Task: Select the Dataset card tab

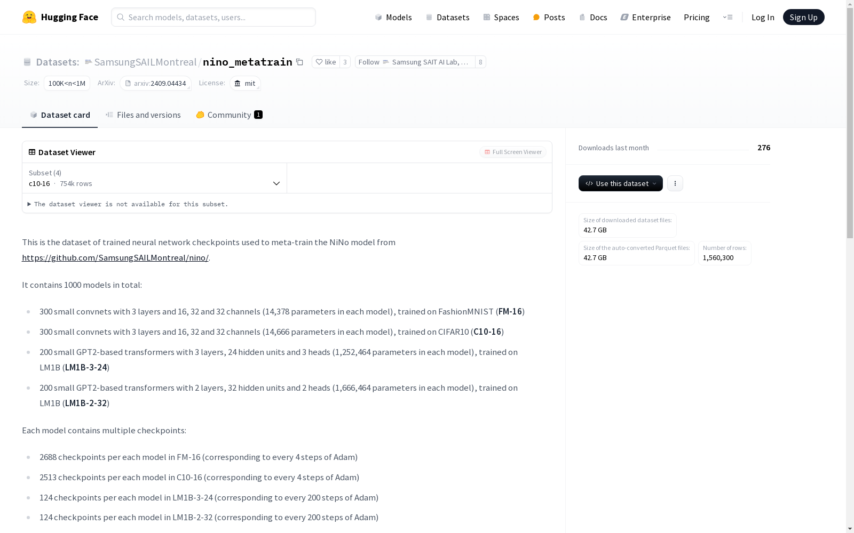Action: coord(60,115)
